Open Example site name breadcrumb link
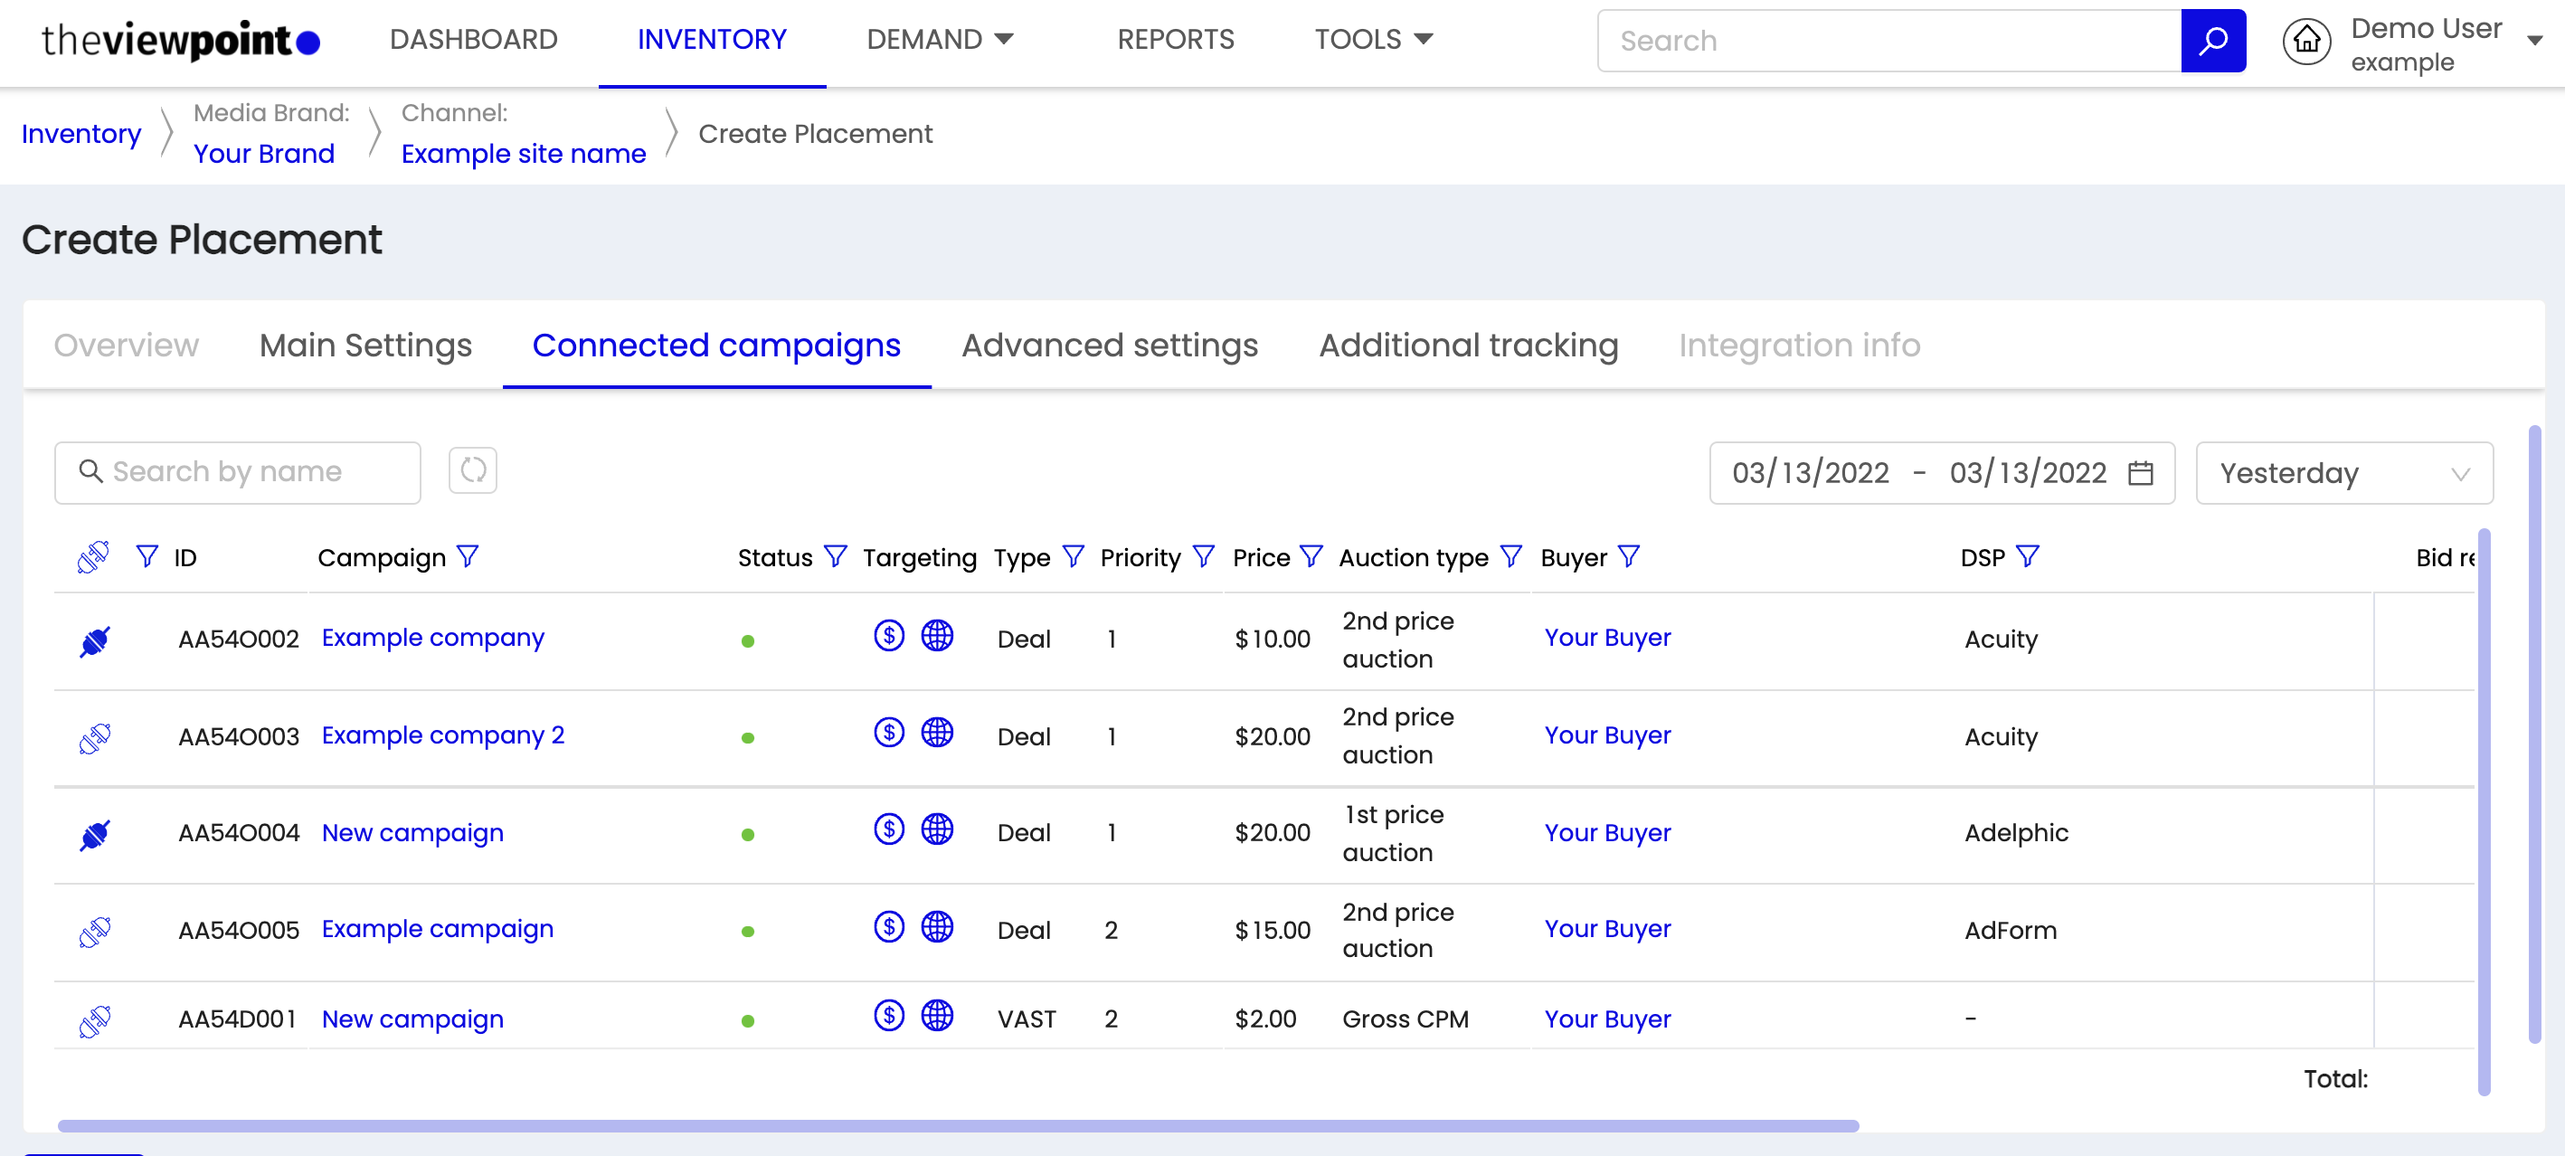The width and height of the screenshot is (2565, 1156). [523, 154]
